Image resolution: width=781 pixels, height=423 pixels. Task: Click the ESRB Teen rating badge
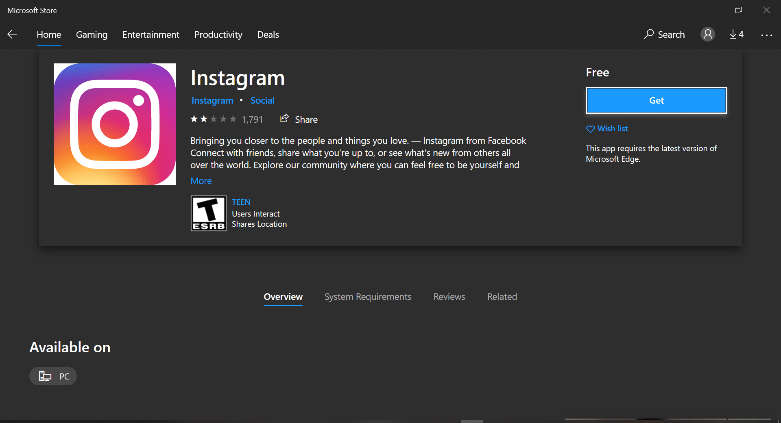click(x=208, y=213)
